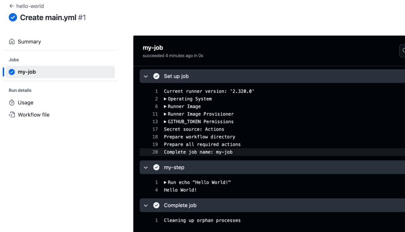Image resolution: width=405 pixels, height=232 pixels.
Task: Expand the GITHUB_TOKEN Permissions group
Action: point(165,122)
